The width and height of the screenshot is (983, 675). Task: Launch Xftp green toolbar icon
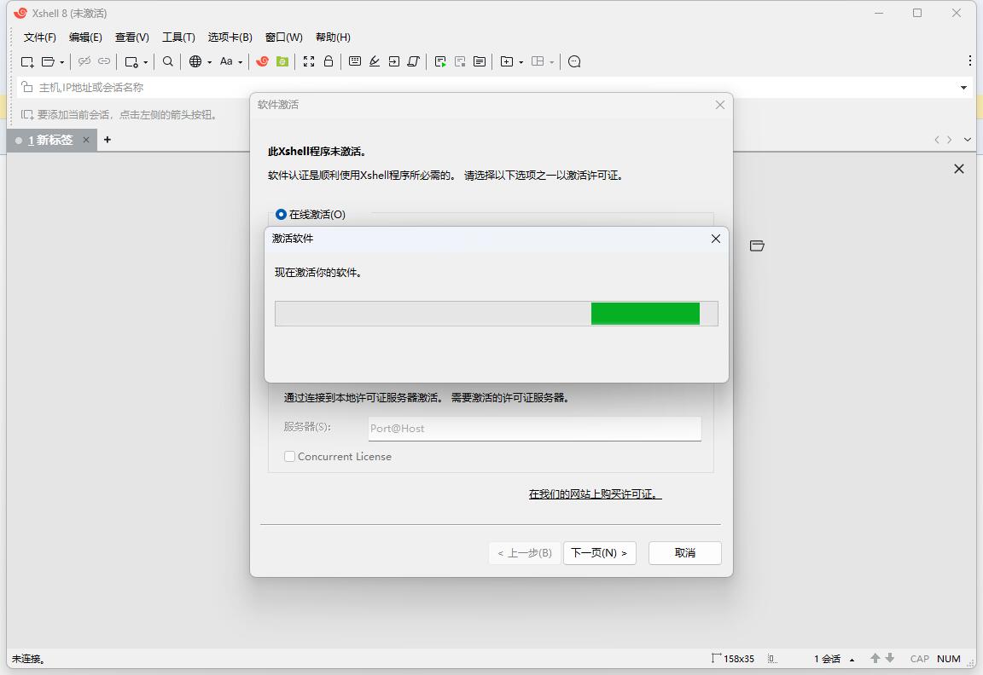[282, 61]
